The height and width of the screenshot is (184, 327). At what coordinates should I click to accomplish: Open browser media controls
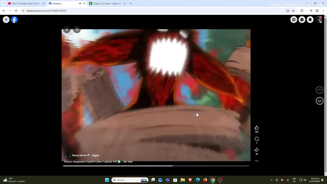pos(311,11)
